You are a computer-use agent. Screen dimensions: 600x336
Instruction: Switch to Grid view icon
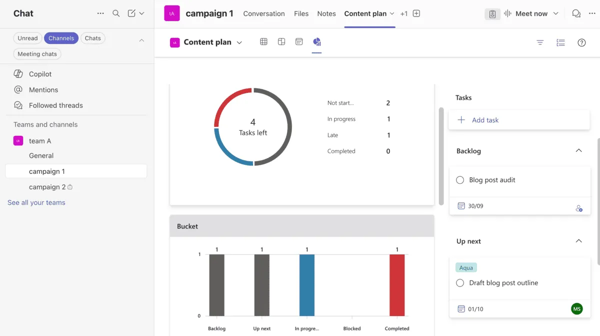(x=263, y=42)
